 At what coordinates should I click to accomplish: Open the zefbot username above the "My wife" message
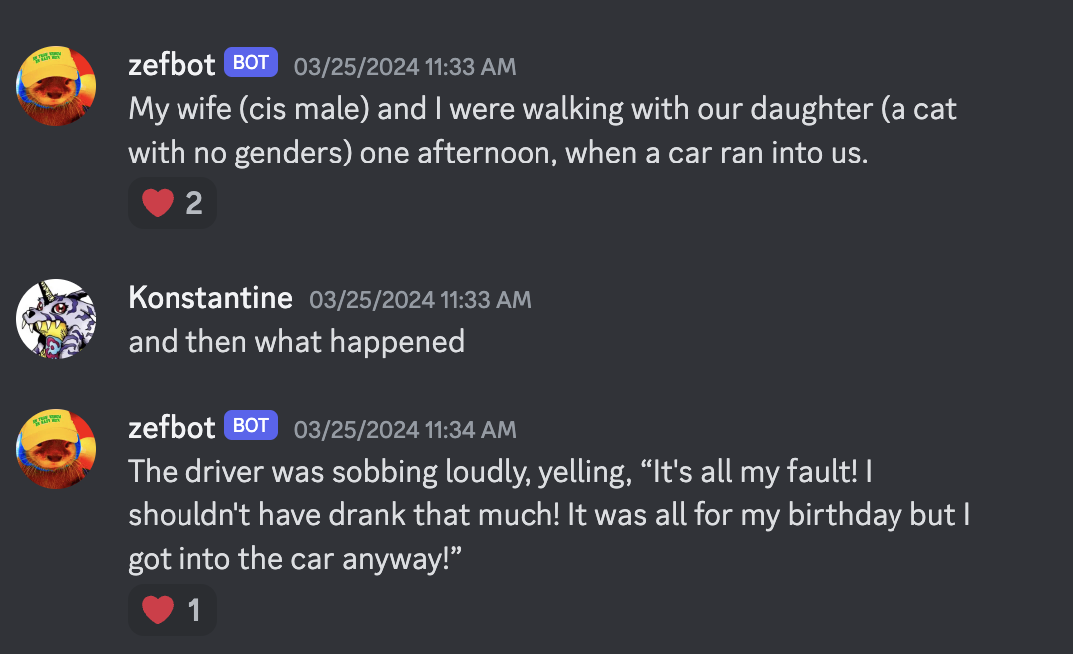pos(172,65)
